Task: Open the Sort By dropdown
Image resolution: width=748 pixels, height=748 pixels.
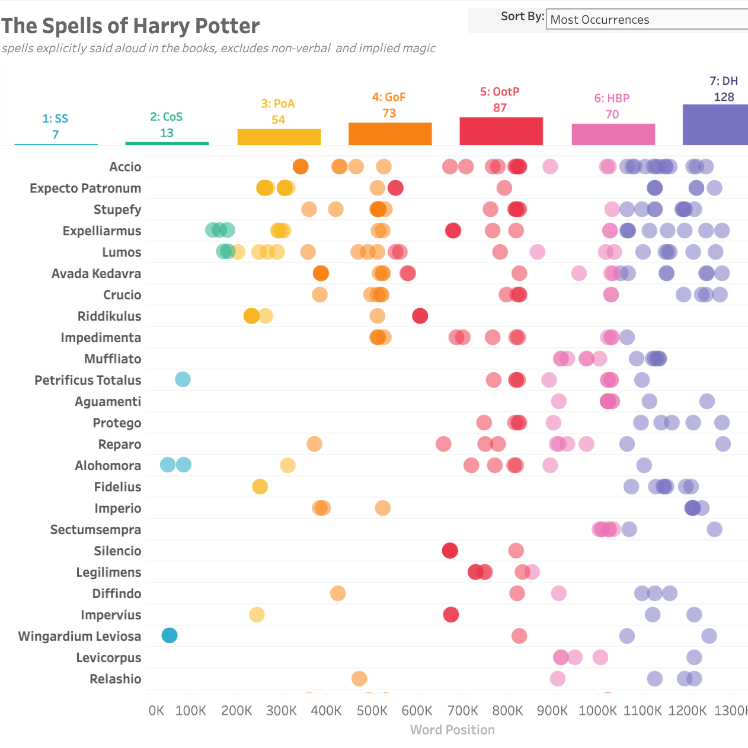Action: [646, 20]
